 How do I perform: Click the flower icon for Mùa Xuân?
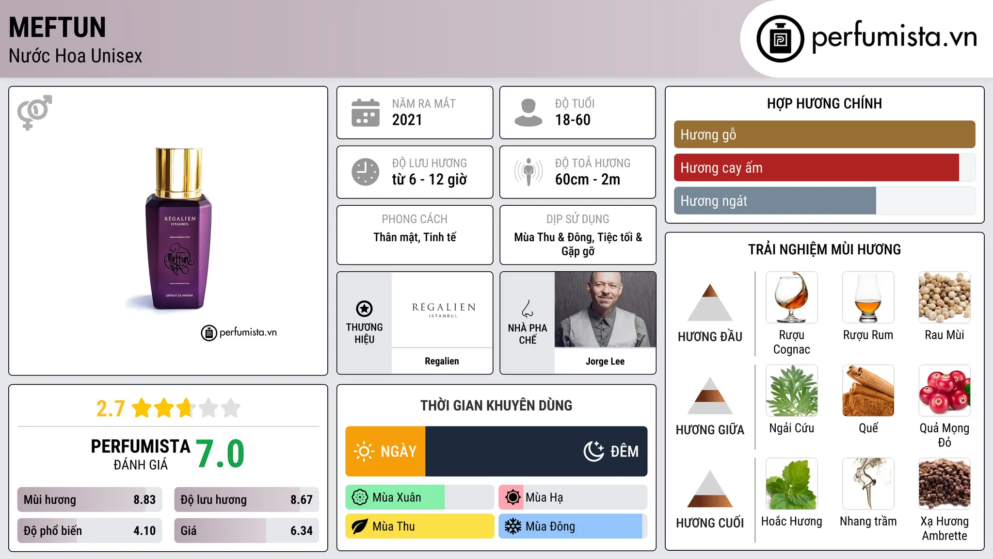click(360, 497)
